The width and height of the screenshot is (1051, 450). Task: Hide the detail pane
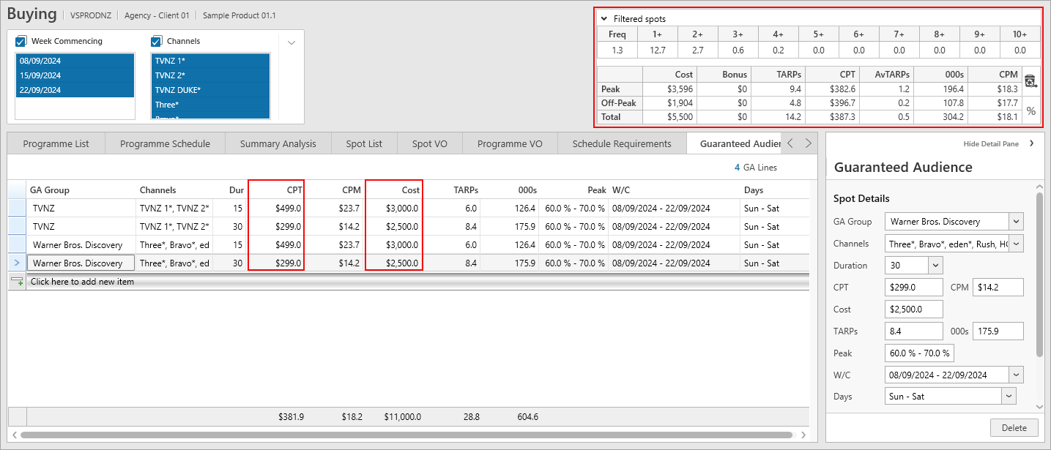999,144
